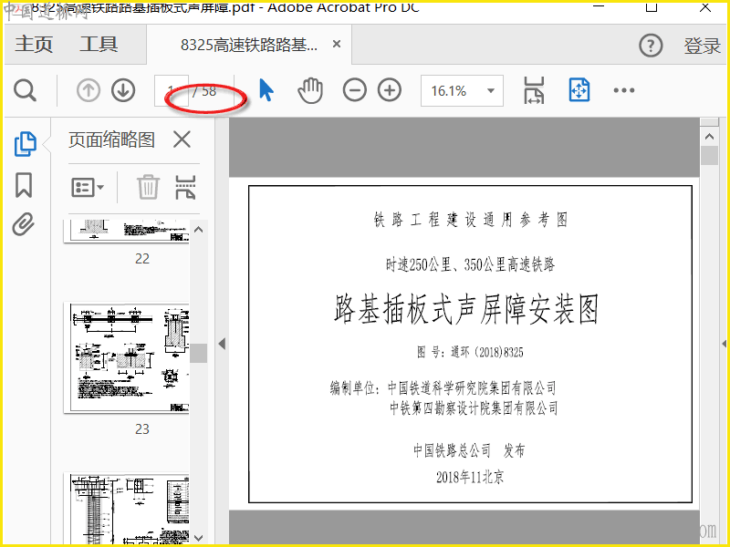The image size is (730, 547).
Task: Click the thumbnail panel scrollbar thumb
Action: point(198,353)
